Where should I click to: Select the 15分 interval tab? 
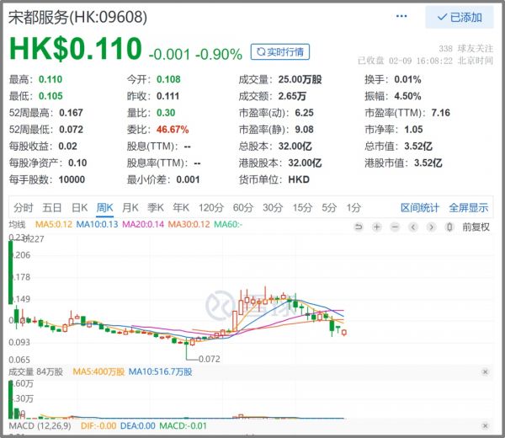point(302,207)
